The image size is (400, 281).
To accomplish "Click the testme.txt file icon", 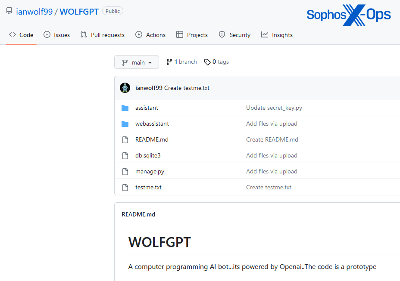I will pos(125,187).
